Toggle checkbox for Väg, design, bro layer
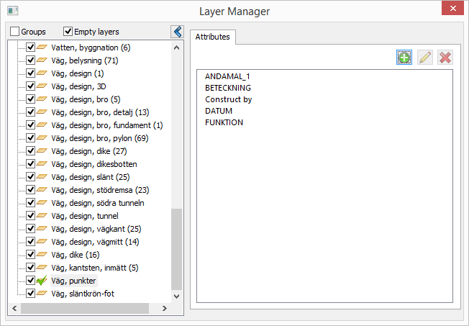This screenshot has height=326, width=469. point(30,99)
